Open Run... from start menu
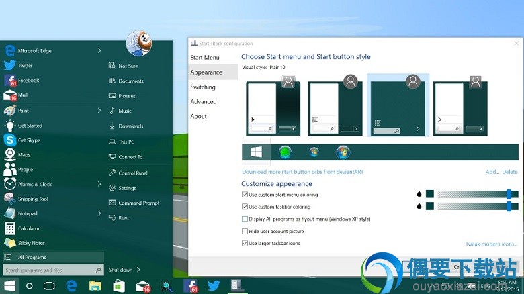524x294 pixels. [120, 218]
